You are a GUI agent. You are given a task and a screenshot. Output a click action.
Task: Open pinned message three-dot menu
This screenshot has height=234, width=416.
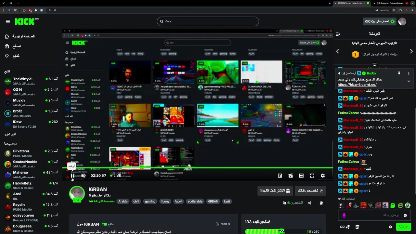(x=409, y=73)
